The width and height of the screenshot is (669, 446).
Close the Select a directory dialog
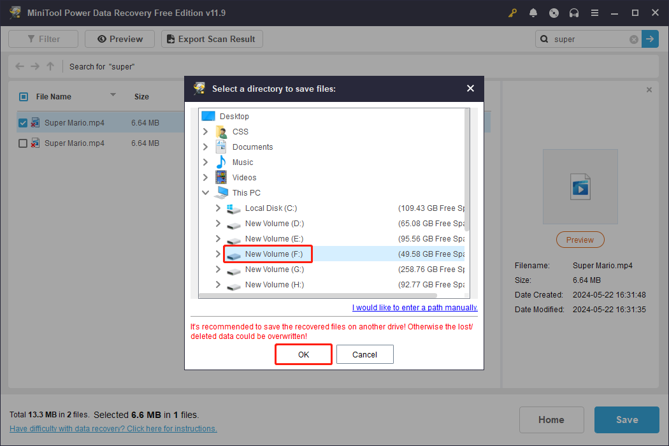[x=470, y=89]
